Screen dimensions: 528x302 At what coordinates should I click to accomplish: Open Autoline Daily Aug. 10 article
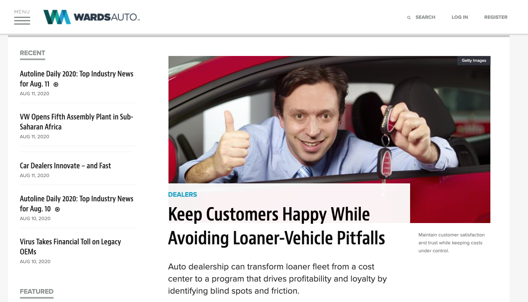tap(77, 203)
